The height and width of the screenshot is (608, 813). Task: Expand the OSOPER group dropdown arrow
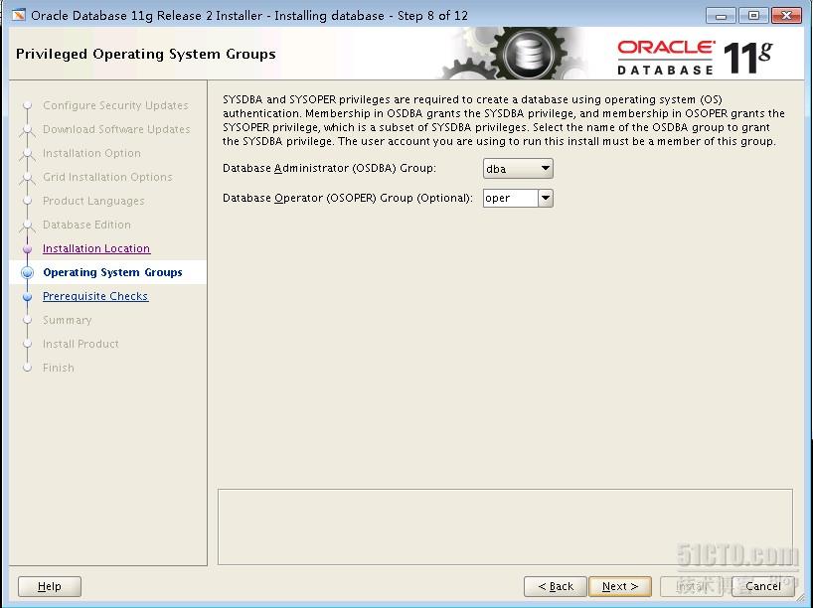tap(546, 198)
